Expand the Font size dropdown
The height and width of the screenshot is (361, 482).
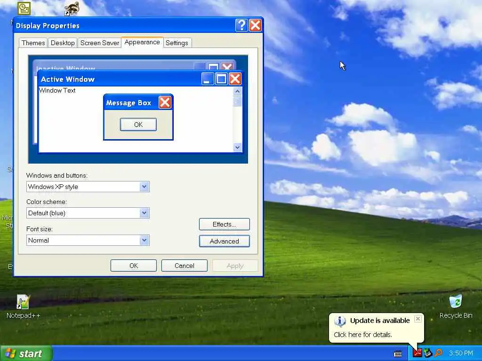[x=144, y=240]
